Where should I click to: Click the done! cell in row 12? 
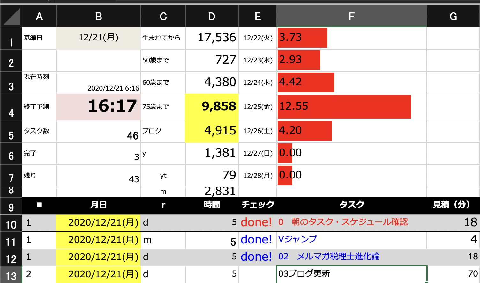tap(258, 257)
